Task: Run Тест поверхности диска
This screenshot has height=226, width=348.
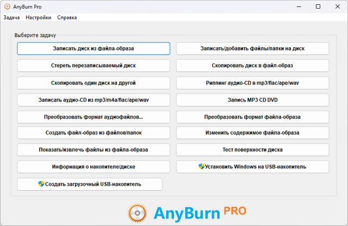Action: click(252, 149)
